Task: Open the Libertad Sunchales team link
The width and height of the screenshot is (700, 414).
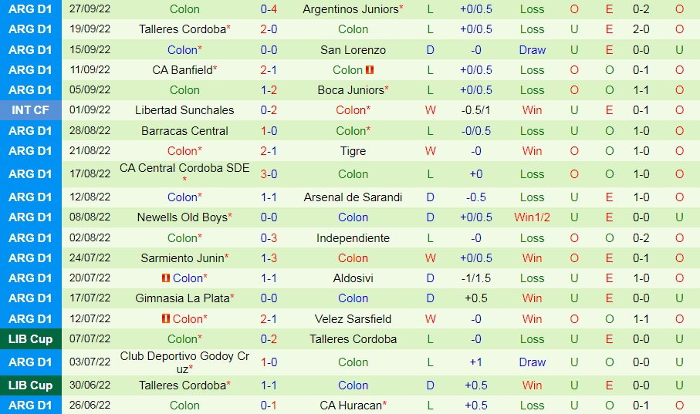Action: tap(184, 110)
